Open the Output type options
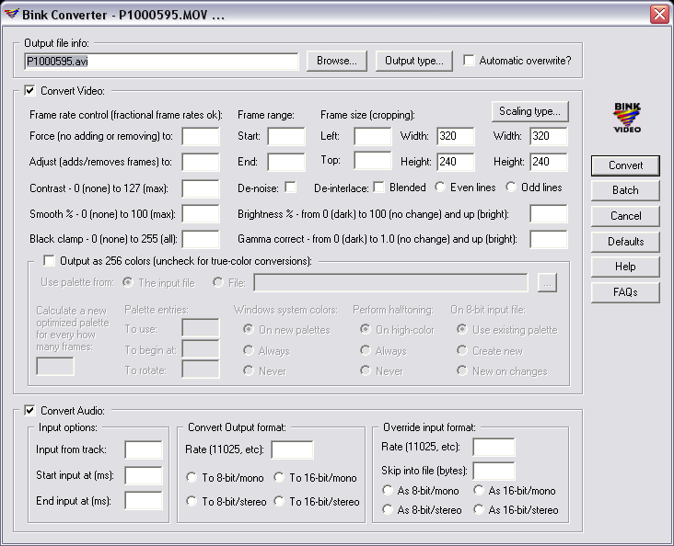The width and height of the screenshot is (674, 546). [414, 61]
